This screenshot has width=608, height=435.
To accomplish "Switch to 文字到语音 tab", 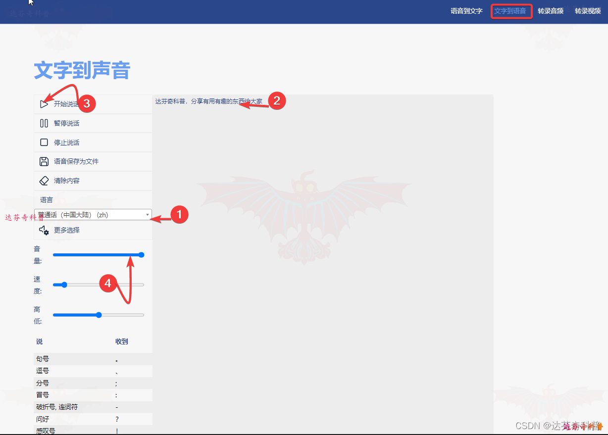I will [x=510, y=11].
